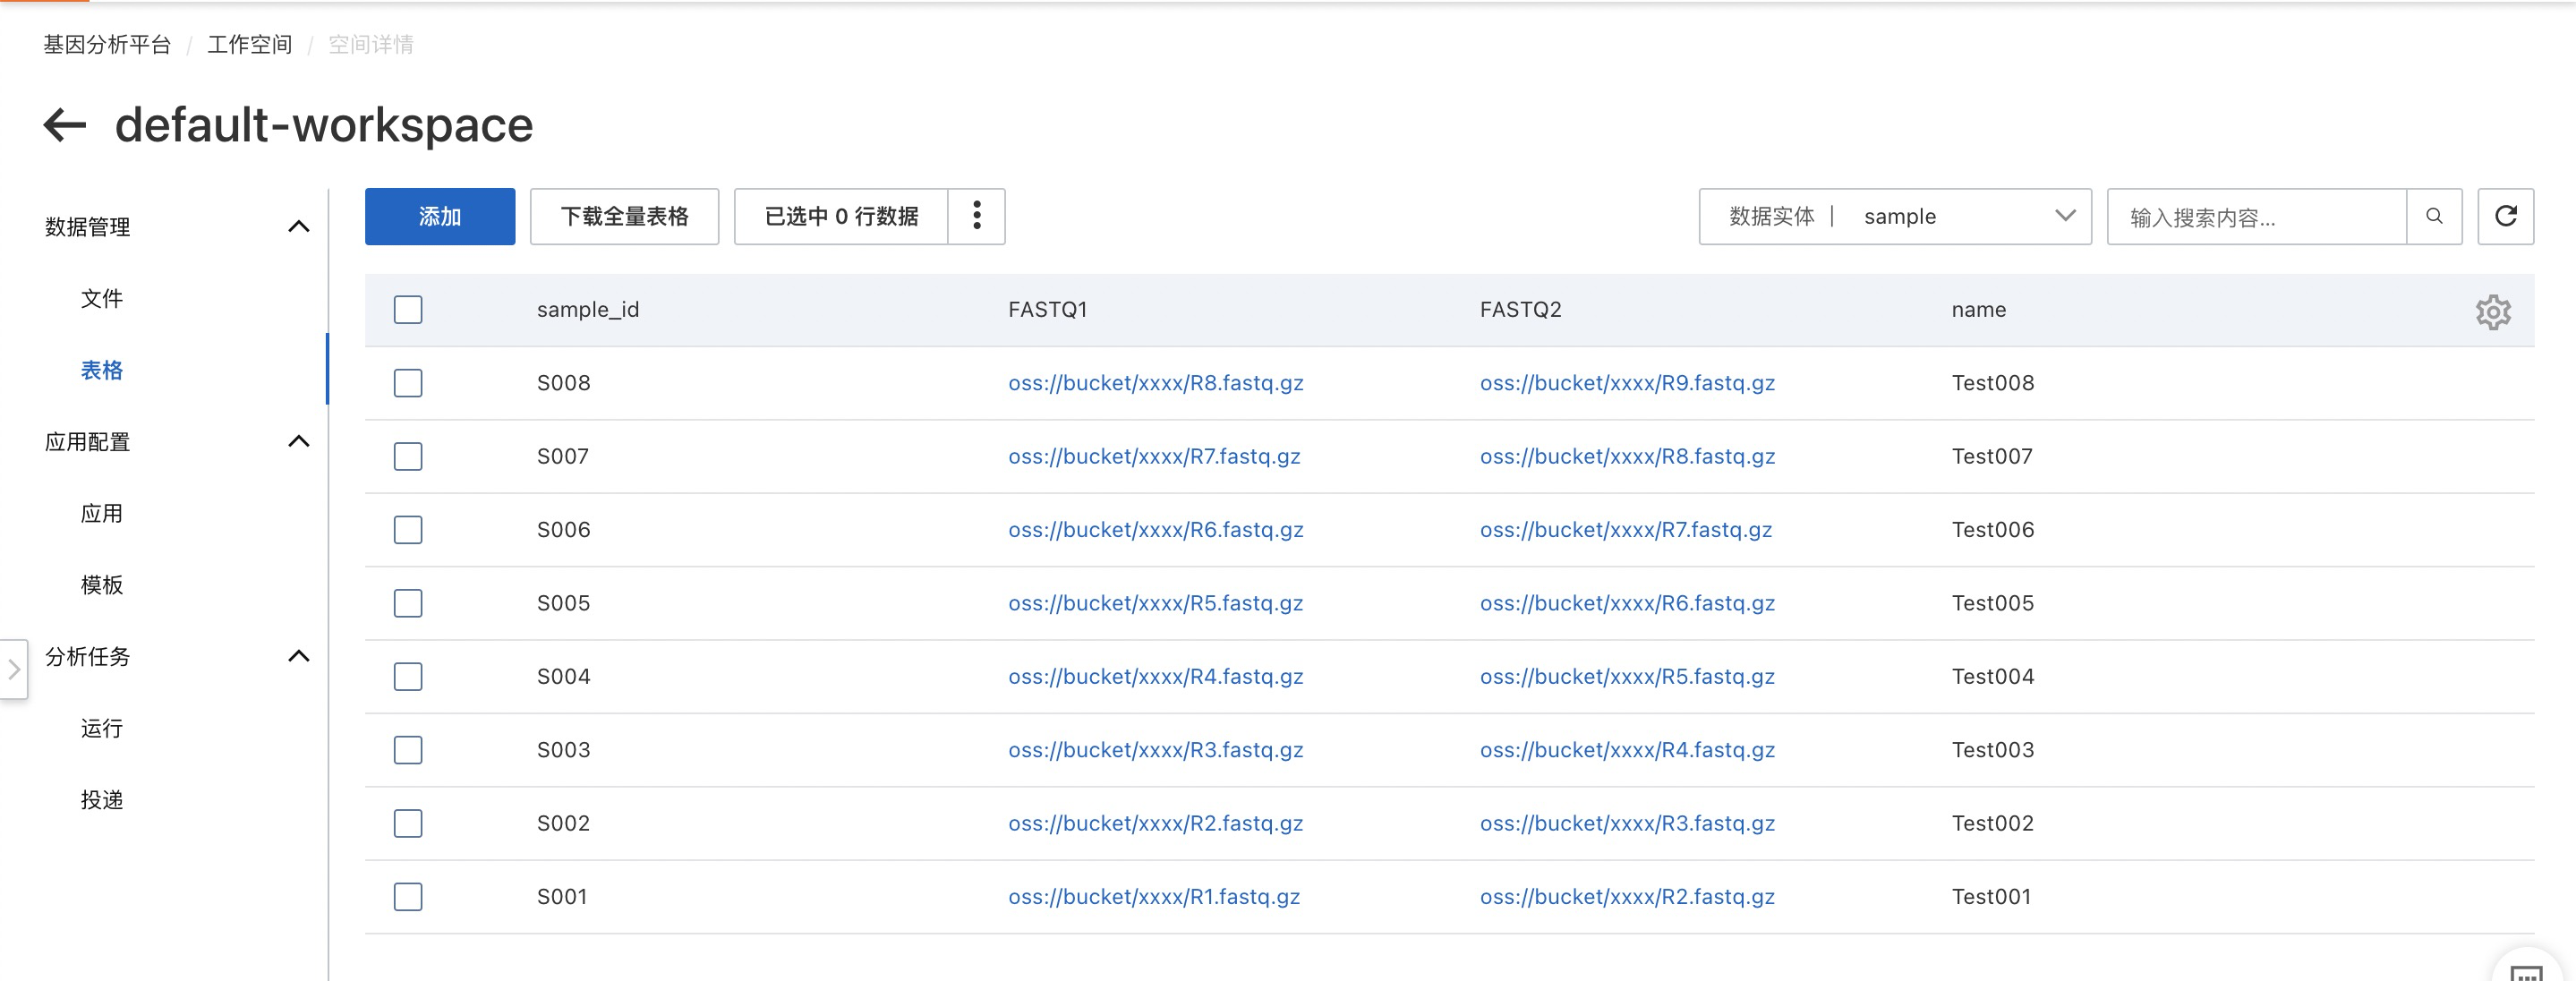Collapse the 数据管理 section
The height and width of the screenshot is (981, 2576).
pyautogui.click(x=298, y=227)
